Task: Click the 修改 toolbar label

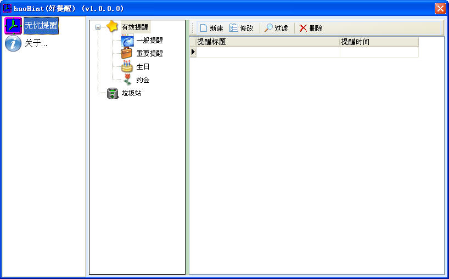Action: [247, 29]
